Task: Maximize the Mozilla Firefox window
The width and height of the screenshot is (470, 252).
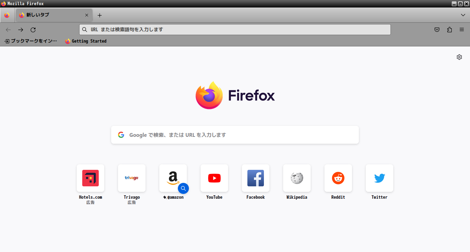Action: [460, 4]
